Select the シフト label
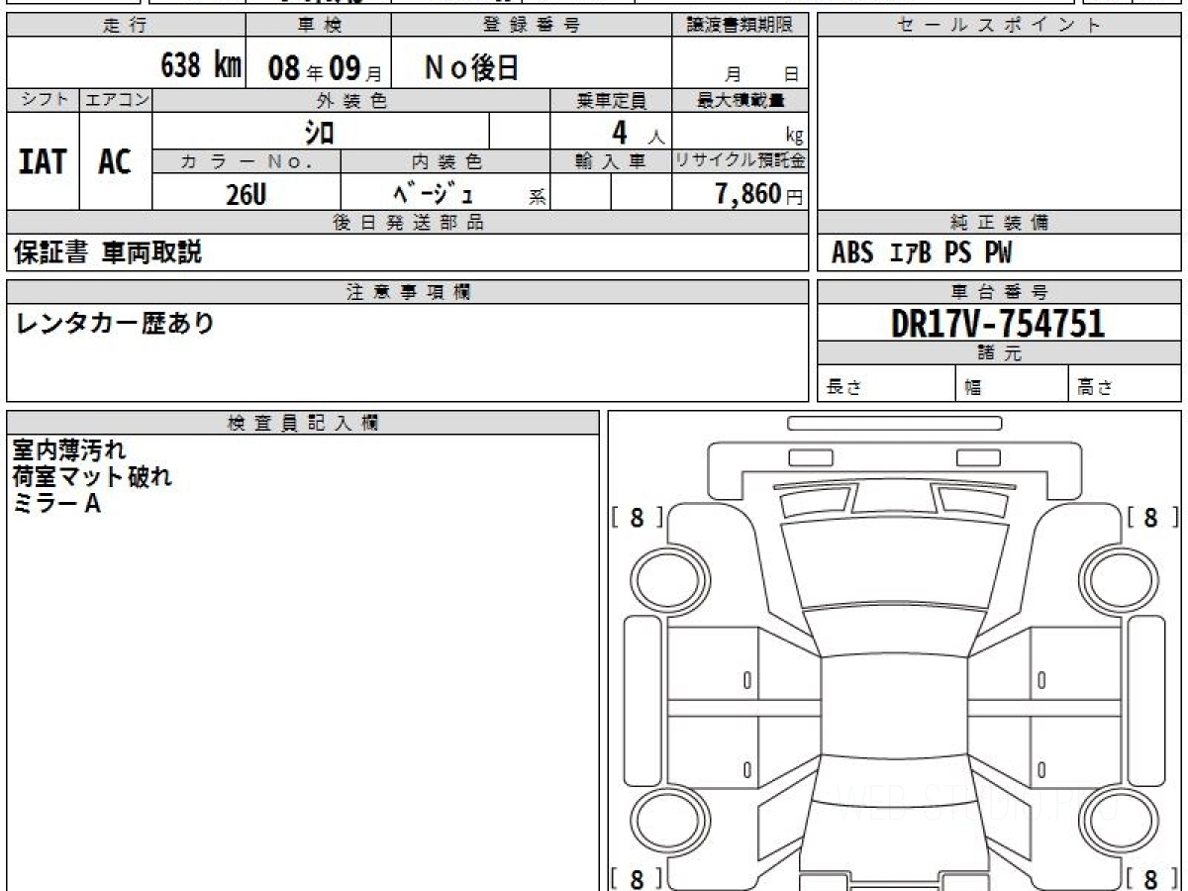 [x=44, y=100]
